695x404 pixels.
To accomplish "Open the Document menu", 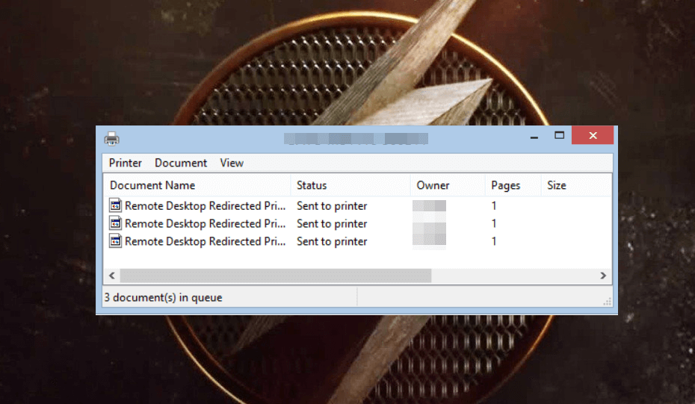I will tap(181, 163).
